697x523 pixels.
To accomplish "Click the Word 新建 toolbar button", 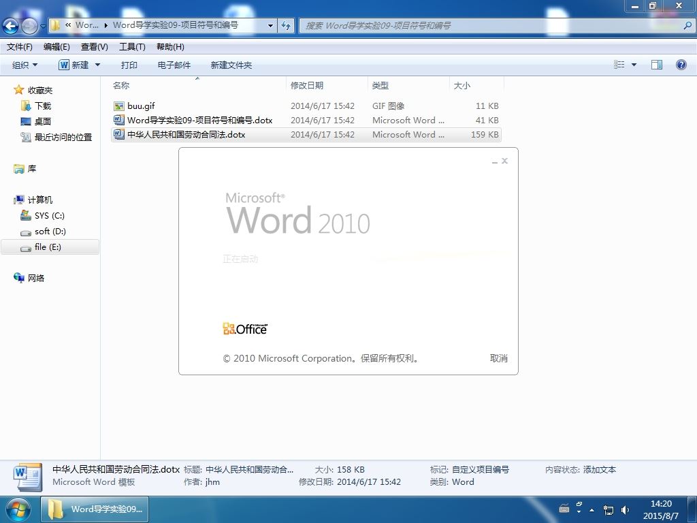I will point(74,65).
